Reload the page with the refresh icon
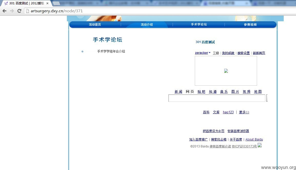Screen dimensions: 296x170 tap(19, 11)
